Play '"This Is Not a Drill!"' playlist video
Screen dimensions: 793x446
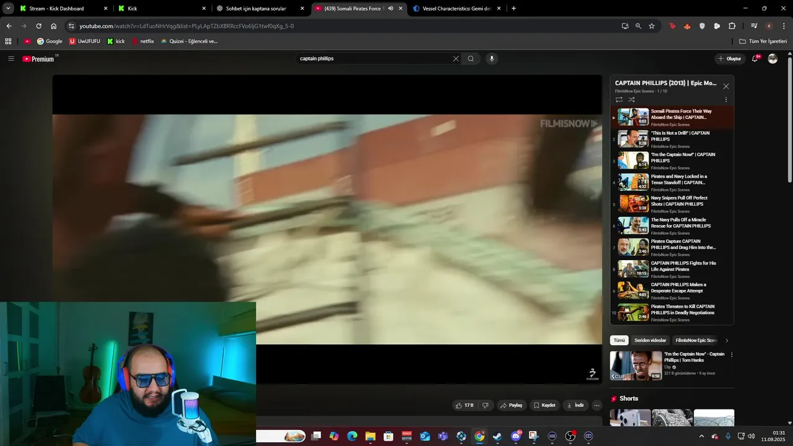(672, 139)
